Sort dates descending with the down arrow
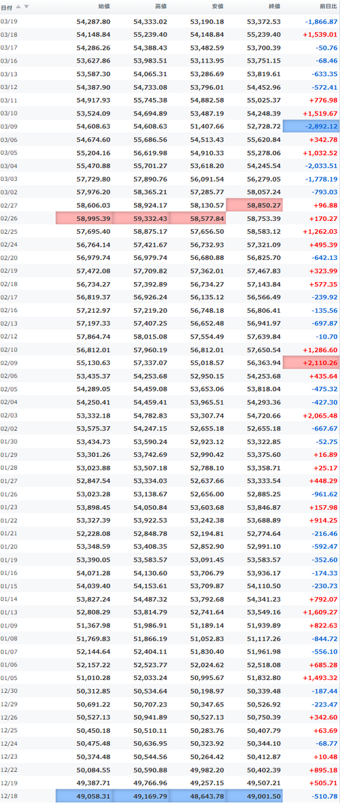This screenshot has height=803, width=340. (27, 7)
